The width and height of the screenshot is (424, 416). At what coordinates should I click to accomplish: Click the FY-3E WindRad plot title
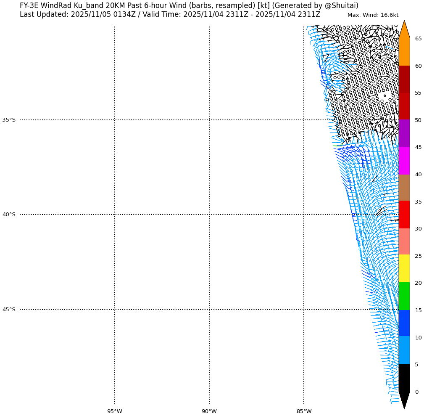189,5
